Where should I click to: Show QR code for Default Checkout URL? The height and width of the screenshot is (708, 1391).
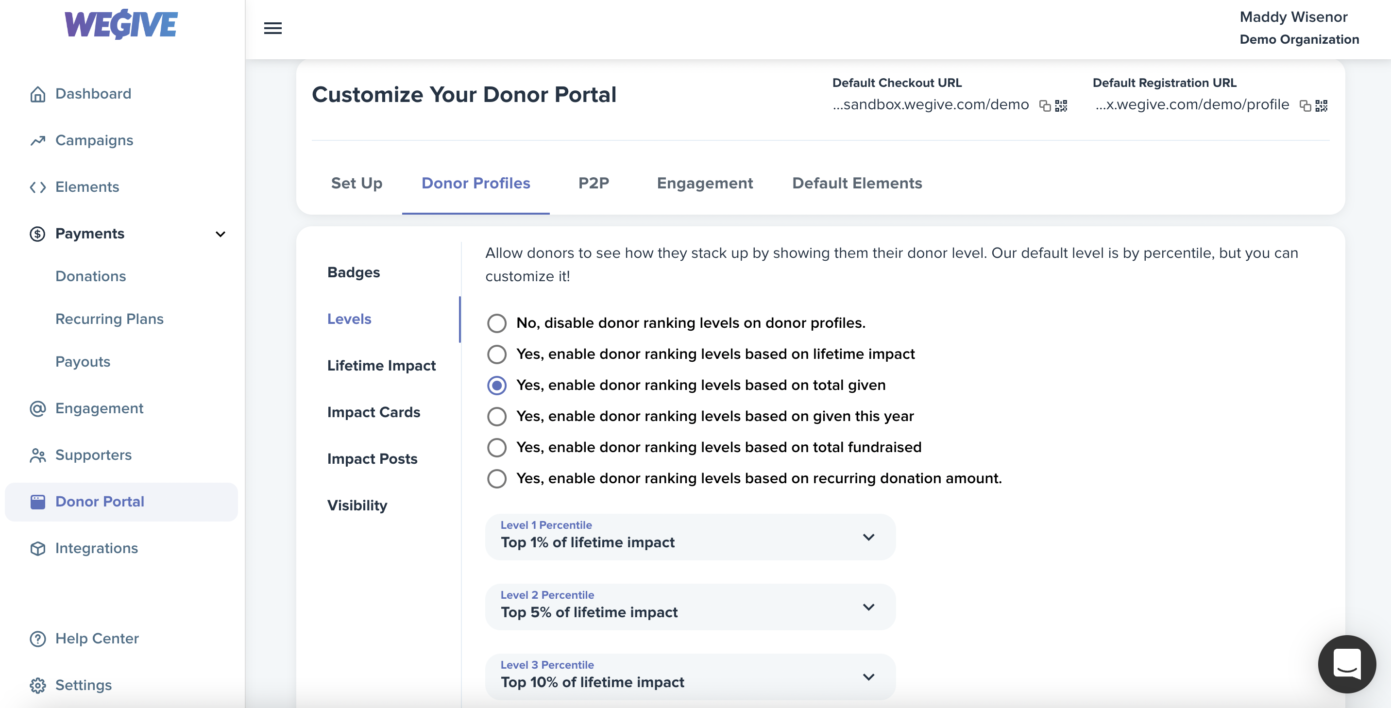pos(1061,105)
